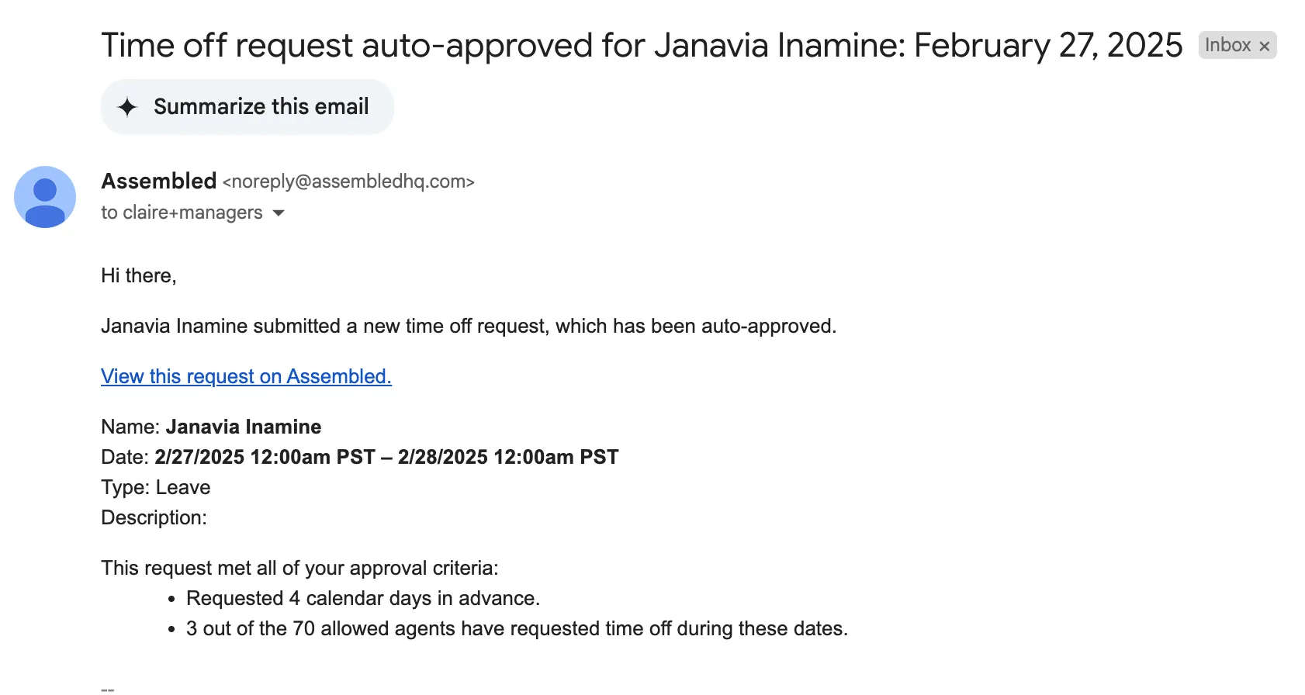Click the approval criteria sentence
Screen dimensions: 1305x695
pos(299,568)
